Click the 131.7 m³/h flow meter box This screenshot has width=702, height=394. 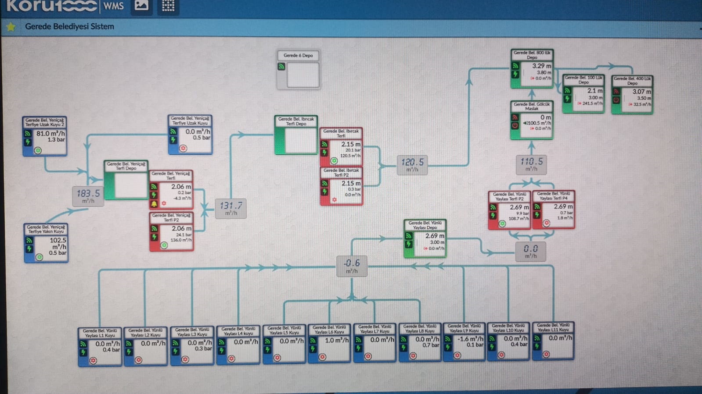231,208
